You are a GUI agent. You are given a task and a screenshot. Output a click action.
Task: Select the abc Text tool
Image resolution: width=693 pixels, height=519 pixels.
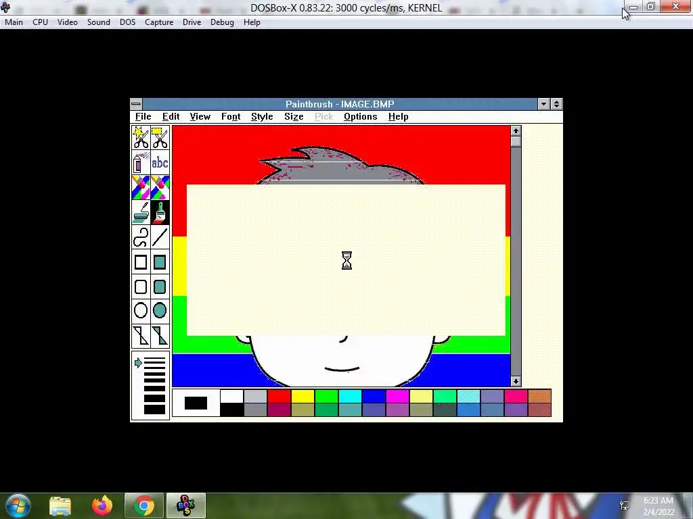(x=160, y=162)
